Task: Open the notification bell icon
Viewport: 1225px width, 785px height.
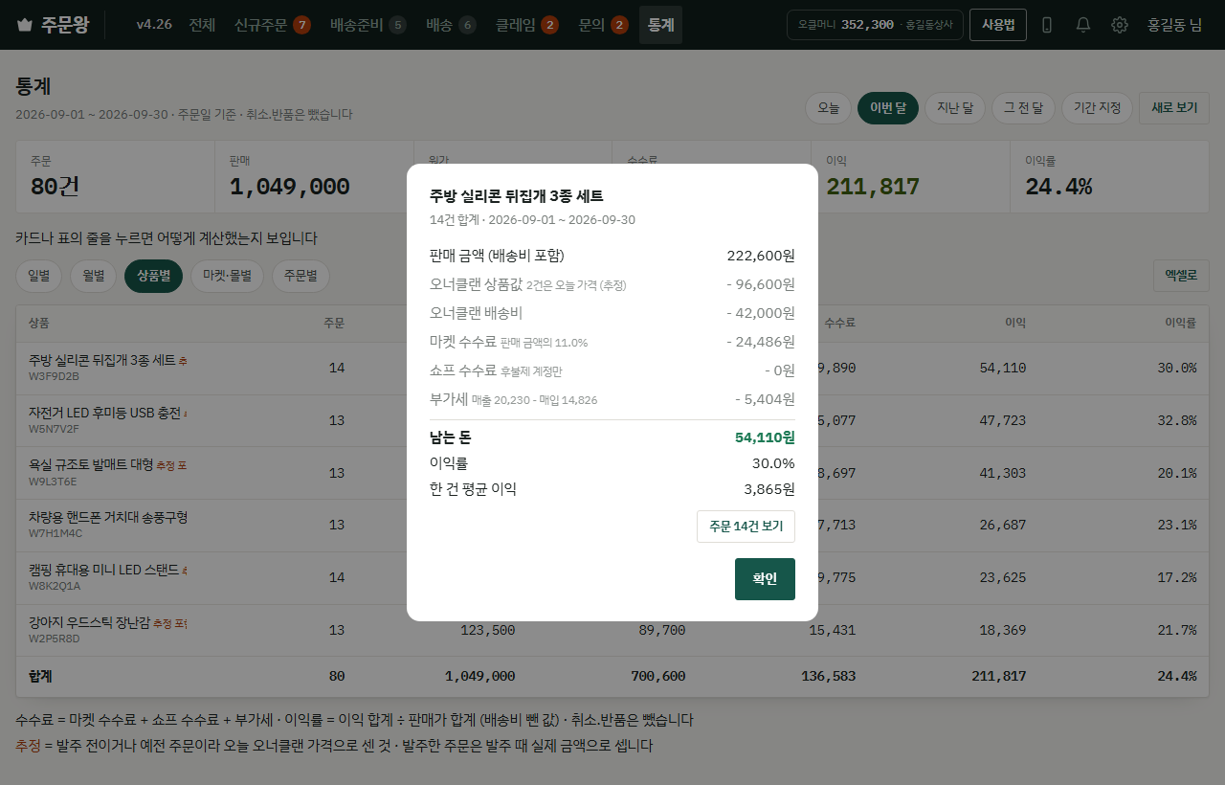Action: 1083,25
